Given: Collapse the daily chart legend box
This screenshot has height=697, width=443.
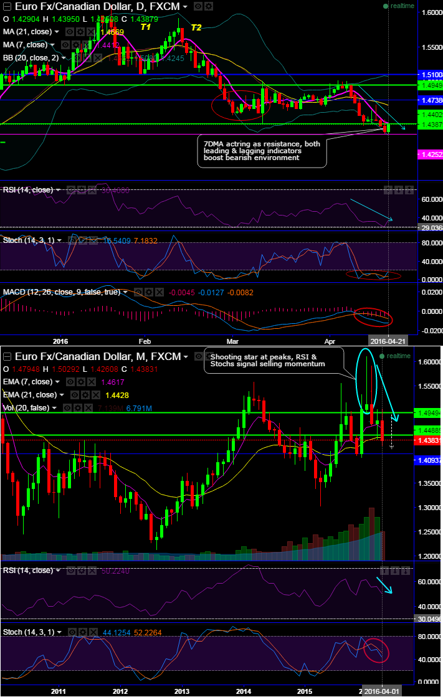Looking at the screenshot, I should tap(7, 7).
